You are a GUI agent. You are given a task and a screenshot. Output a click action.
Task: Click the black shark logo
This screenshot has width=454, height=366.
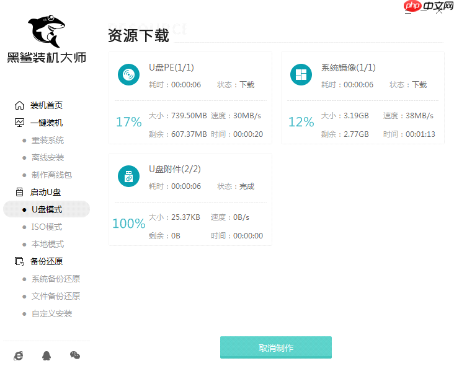[x=47, y=31]
